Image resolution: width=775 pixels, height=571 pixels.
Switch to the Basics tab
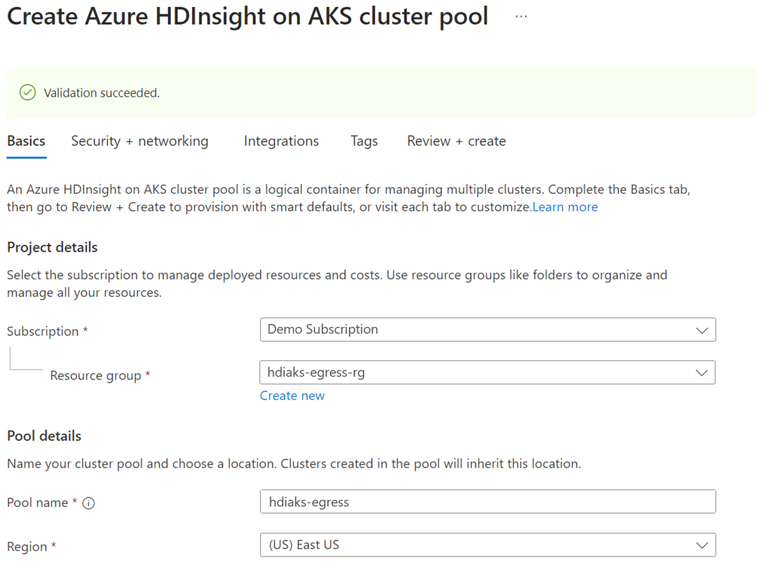click(26, 141)
